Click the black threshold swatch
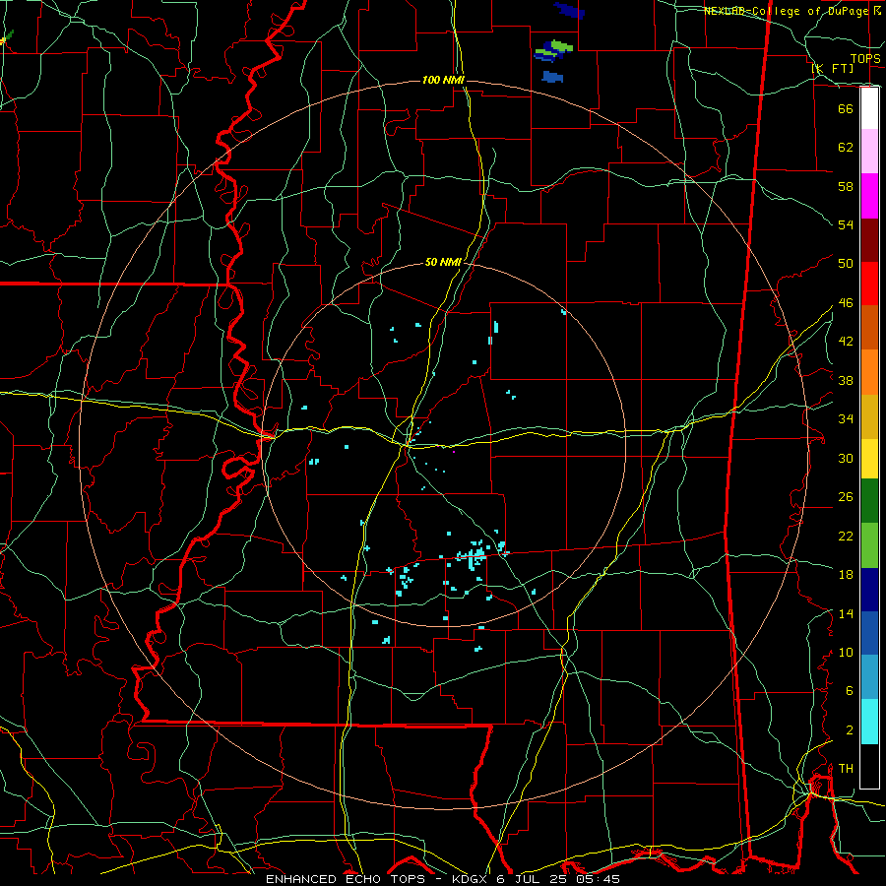 pyautogui.click(x=869, y=766)
